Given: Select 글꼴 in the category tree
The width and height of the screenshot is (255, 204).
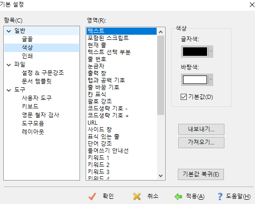Looking at the screenshot, I should click(x=27, y=39).
